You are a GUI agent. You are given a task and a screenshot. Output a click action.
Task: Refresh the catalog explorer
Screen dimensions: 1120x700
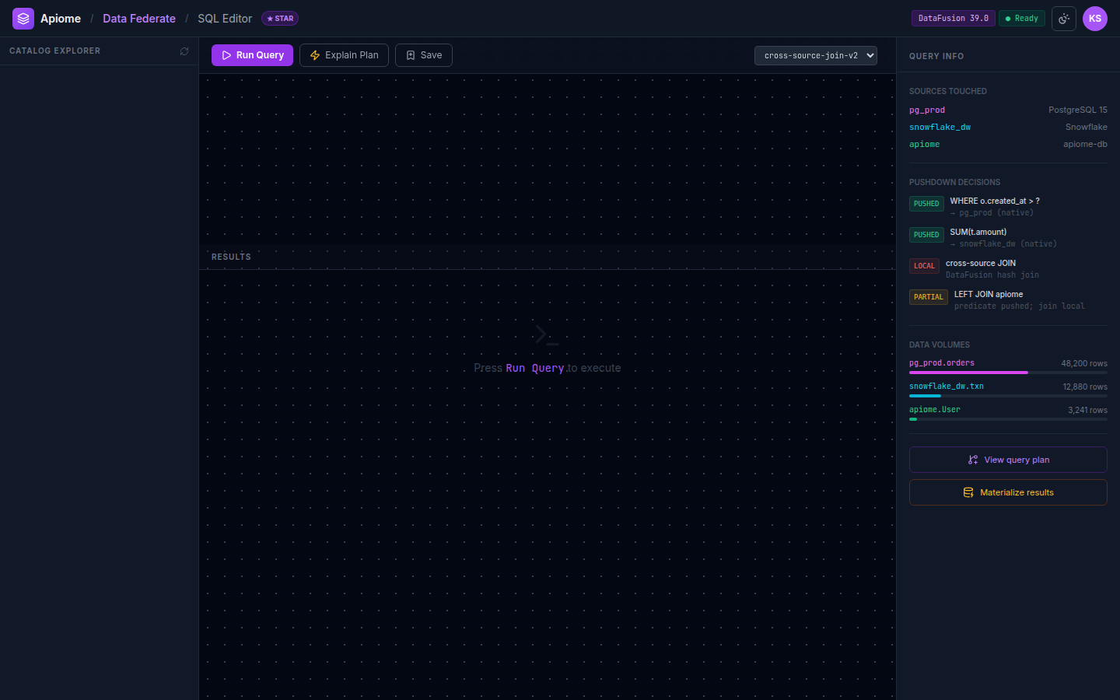pos(184,51)
